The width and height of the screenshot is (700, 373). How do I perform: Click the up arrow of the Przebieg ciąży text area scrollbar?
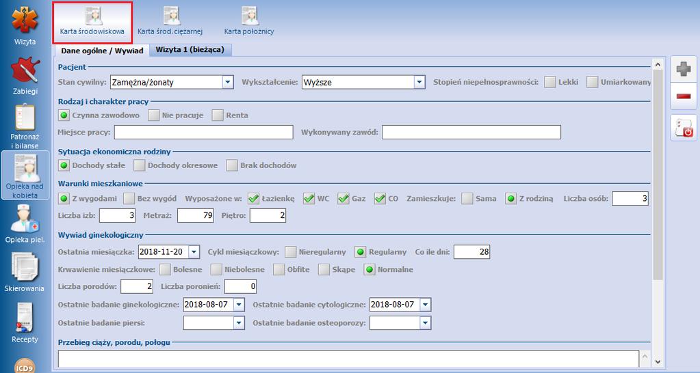pos(645,356)
